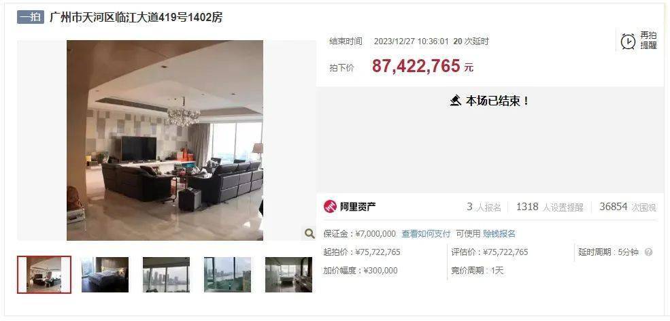Click the alarm clock re-auction reminder icon
The image size is (670, 321).
pos(628,41)
